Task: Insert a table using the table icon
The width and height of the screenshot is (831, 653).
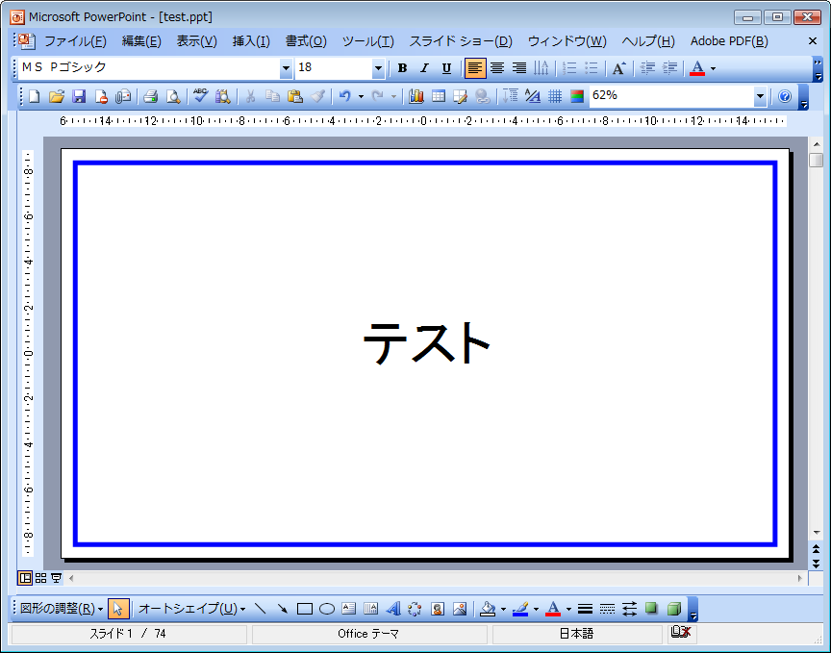Action: 439,96
